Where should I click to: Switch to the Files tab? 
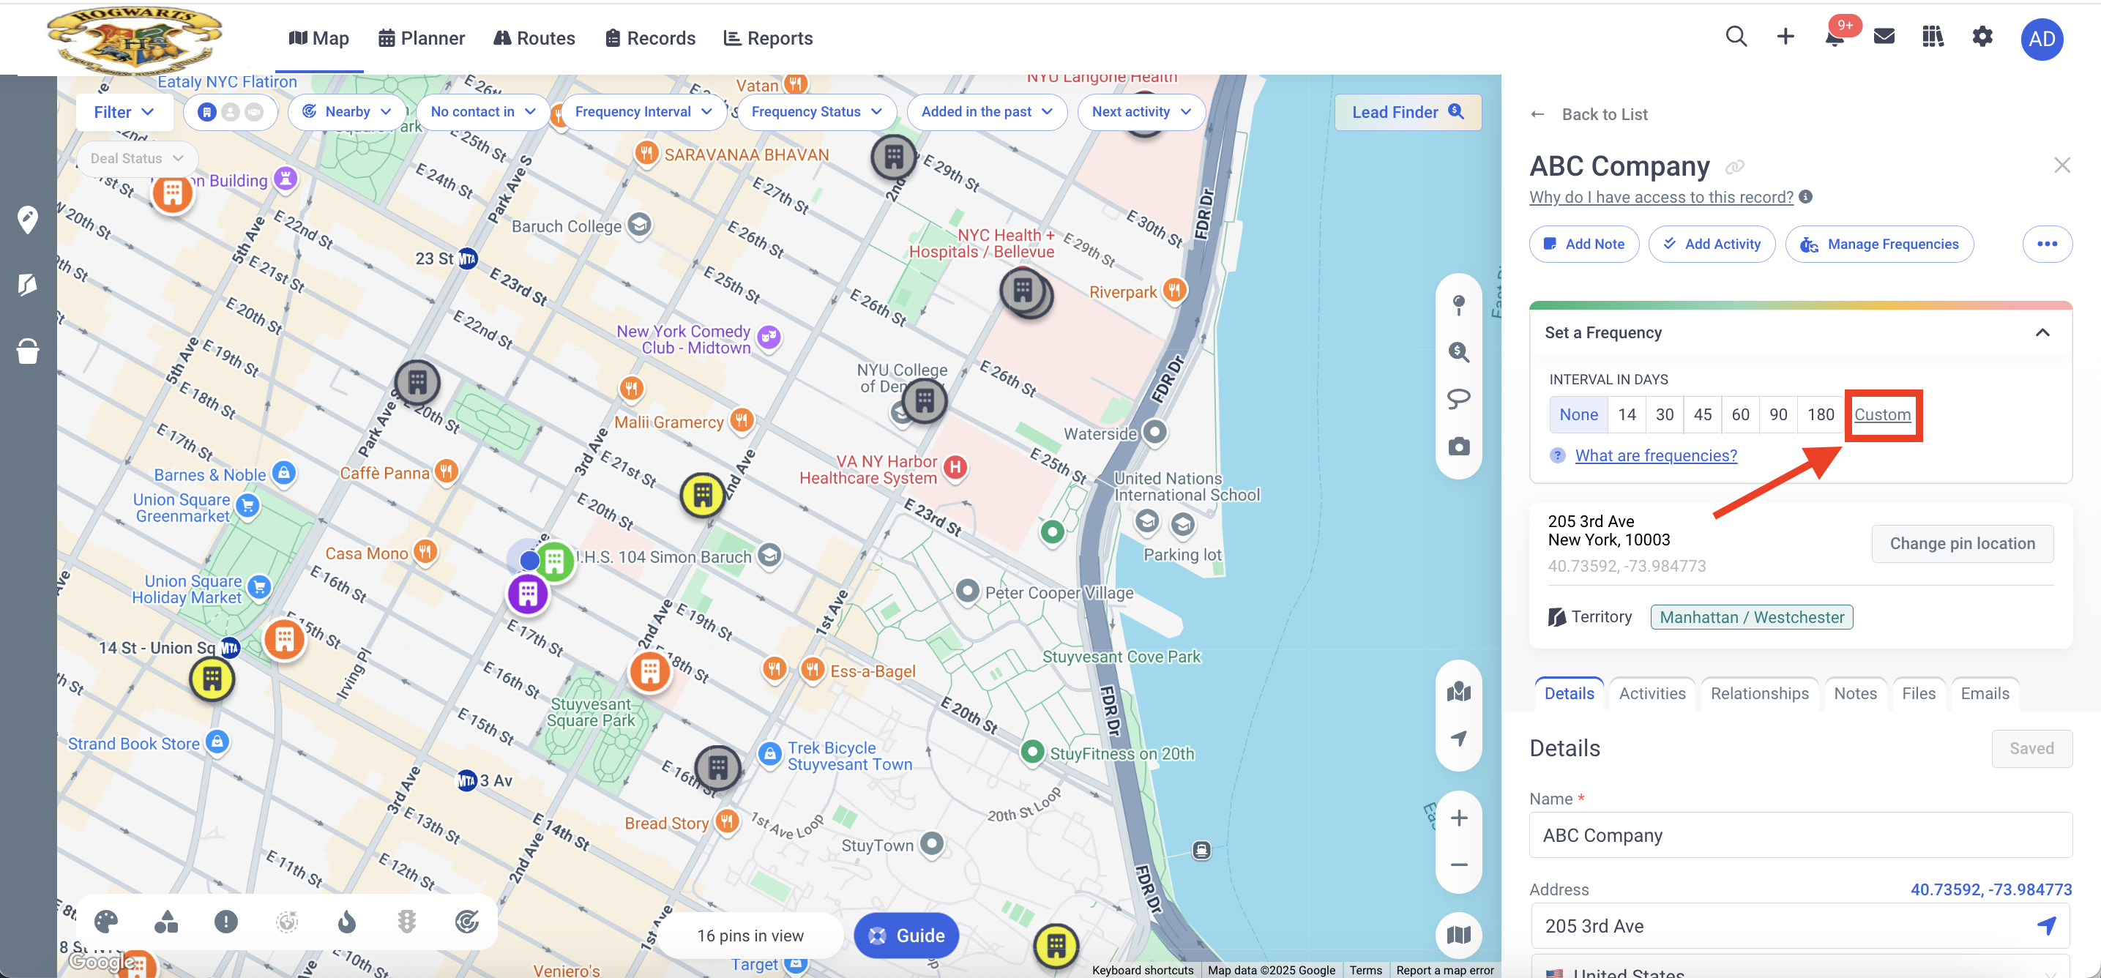[1918, 693]
